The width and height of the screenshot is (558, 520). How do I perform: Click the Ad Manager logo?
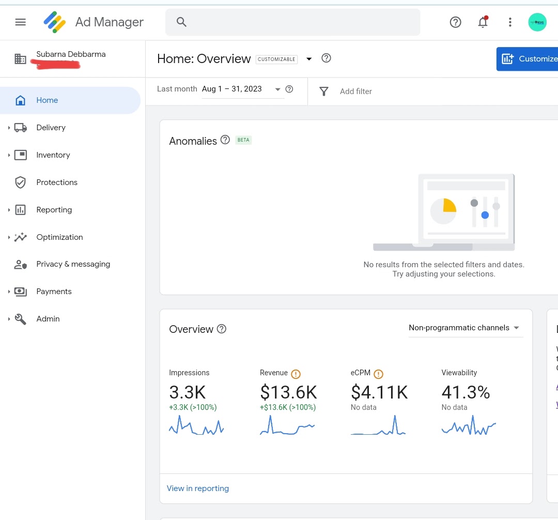(54, 22)
